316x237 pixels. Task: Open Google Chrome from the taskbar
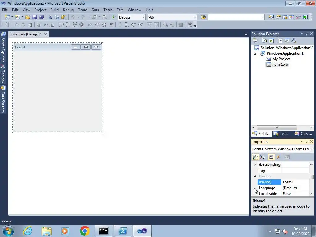(x=85, y=231)
